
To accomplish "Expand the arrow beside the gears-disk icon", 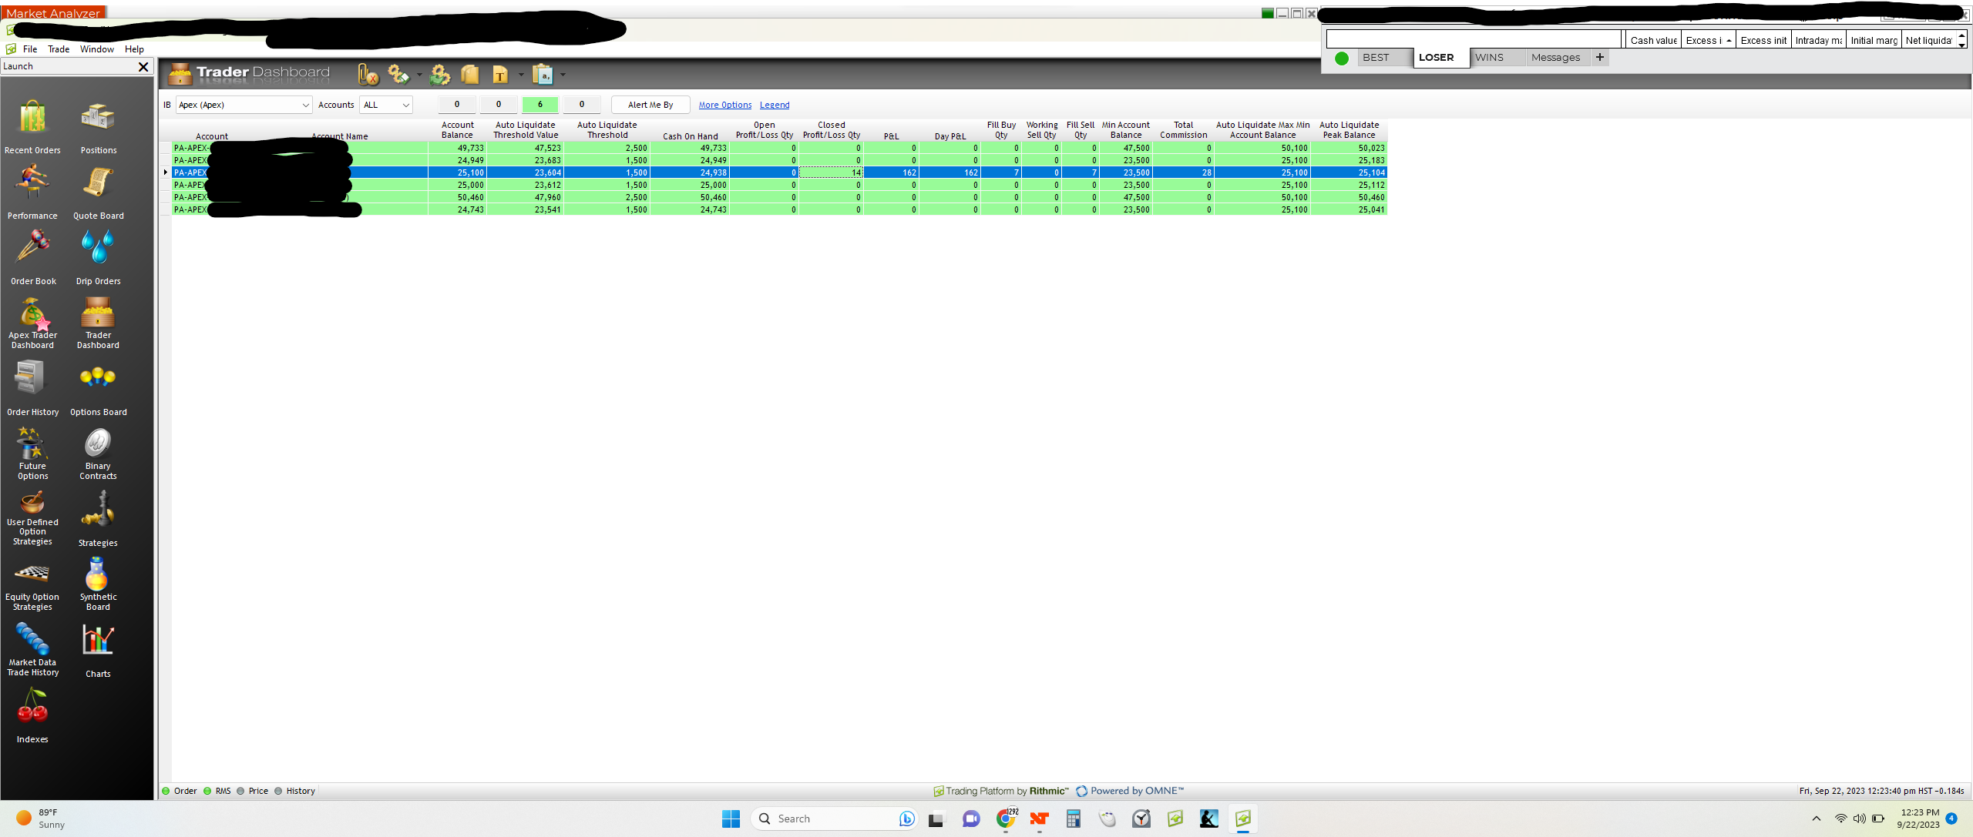I will [419, 75].
